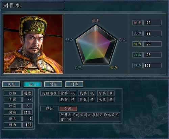Switch to the 關係 relations tab
The width and height of the screenshot is (169, 139).
pos(53,84)
